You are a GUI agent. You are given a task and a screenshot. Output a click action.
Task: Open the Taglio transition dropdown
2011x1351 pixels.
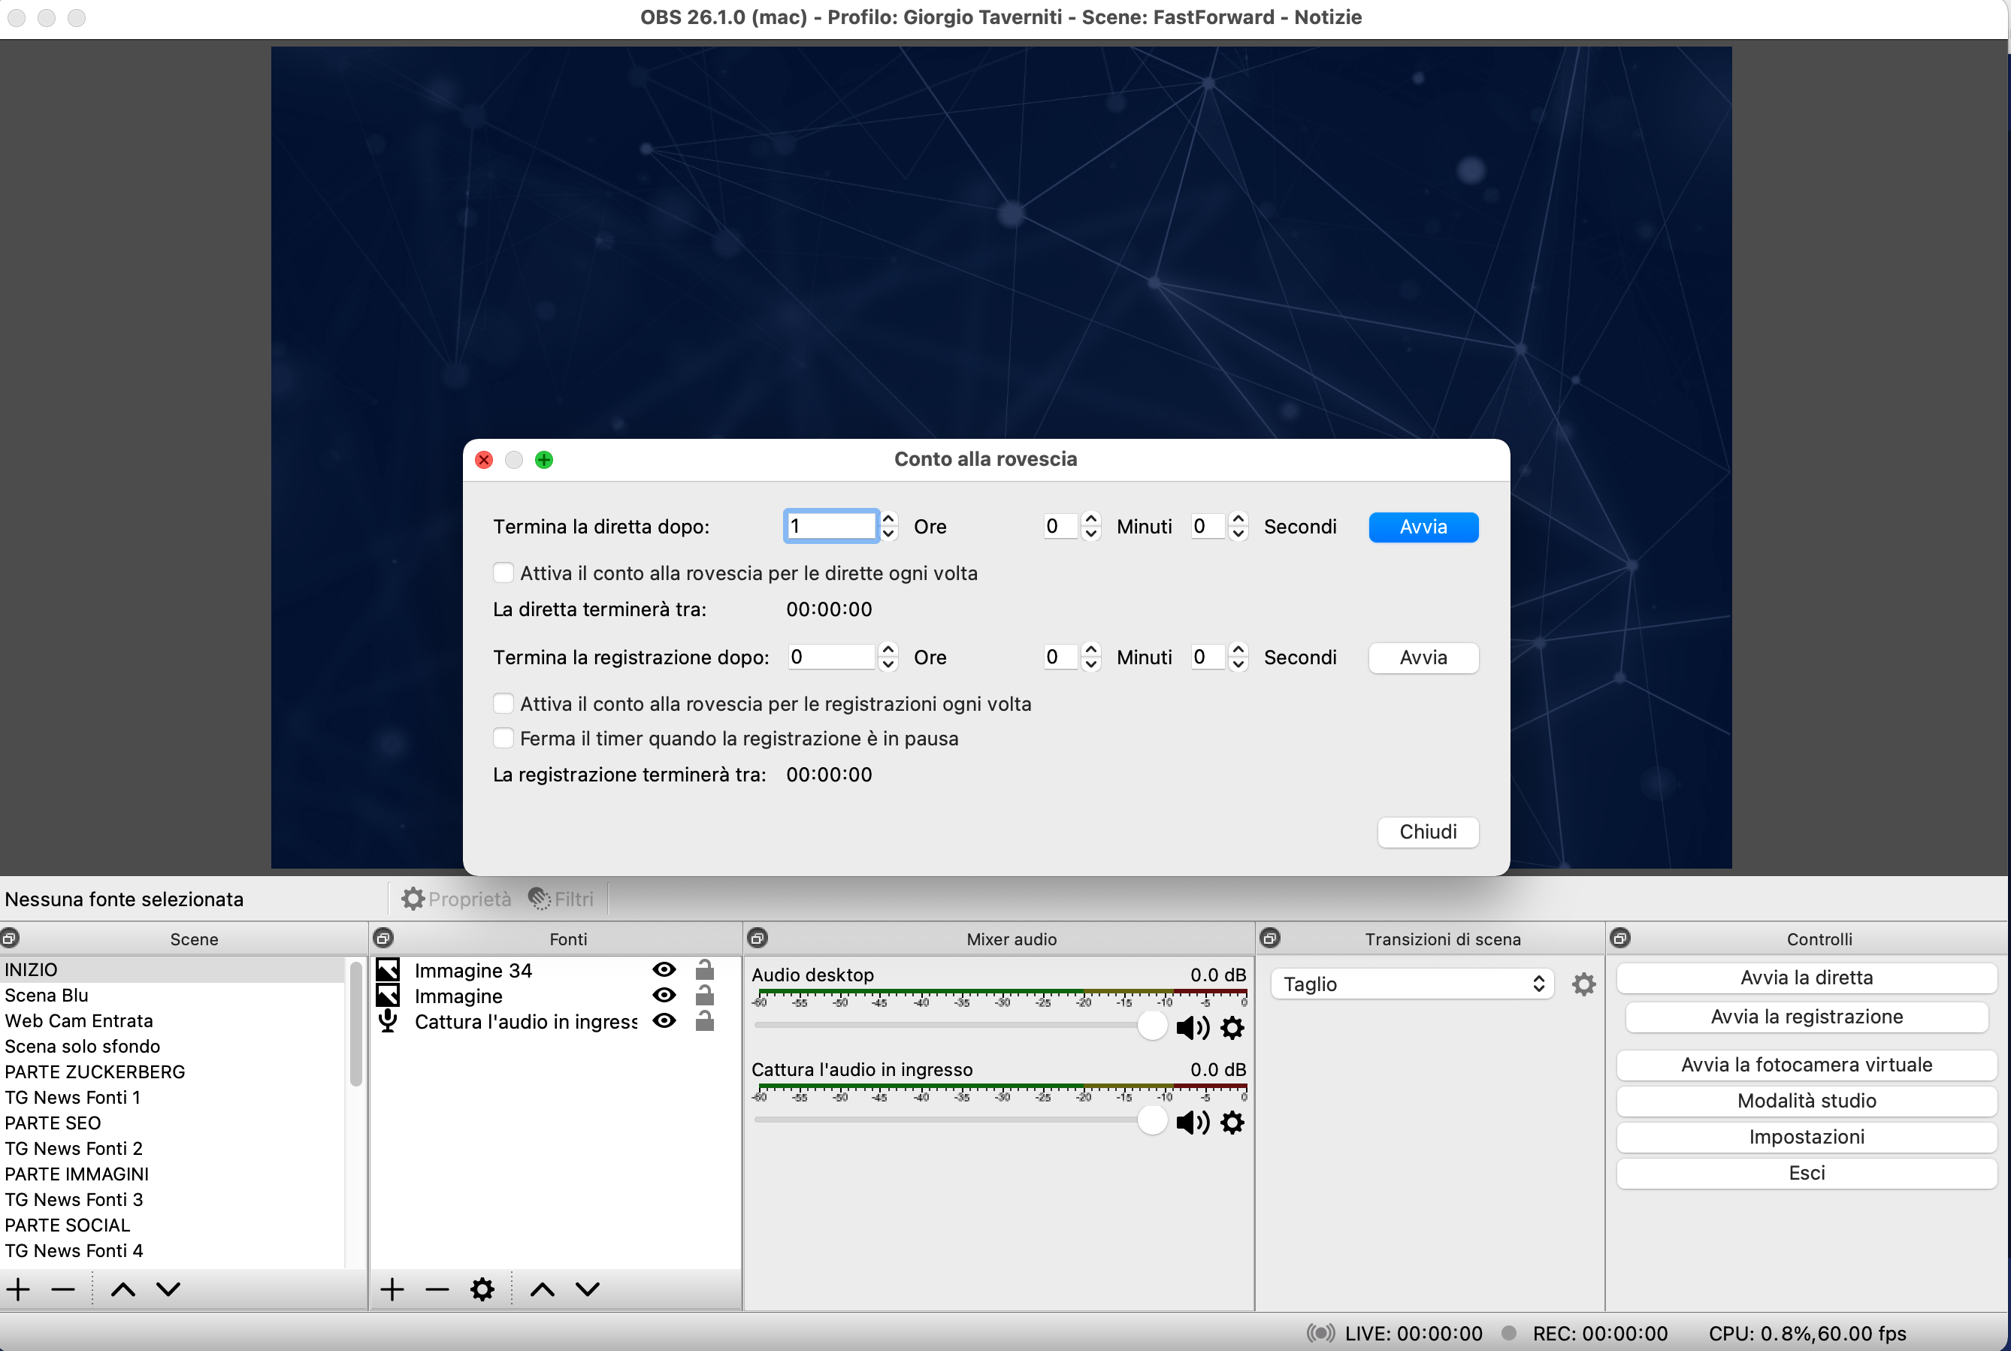coord(1411,984)
